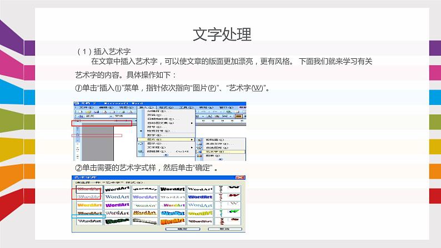Screen dimensions: 441x248
Task: Pick the dark blue bold WordArt style
Action: (x=201, y=197)
